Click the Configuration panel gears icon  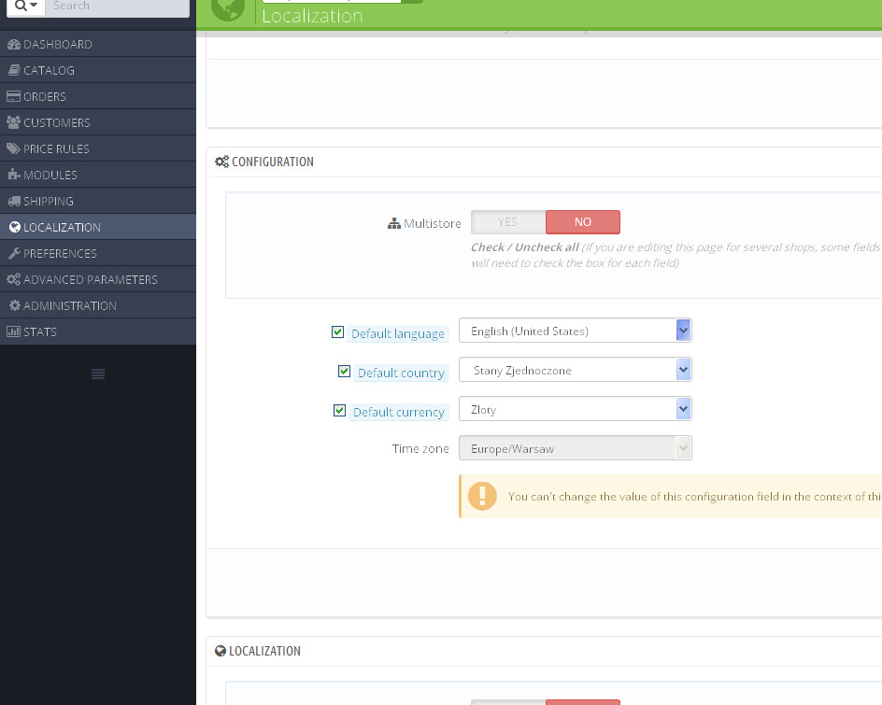pos(221,162)
